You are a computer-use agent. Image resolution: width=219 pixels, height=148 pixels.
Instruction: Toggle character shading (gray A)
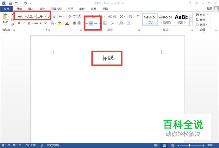[x=74, y=23]
